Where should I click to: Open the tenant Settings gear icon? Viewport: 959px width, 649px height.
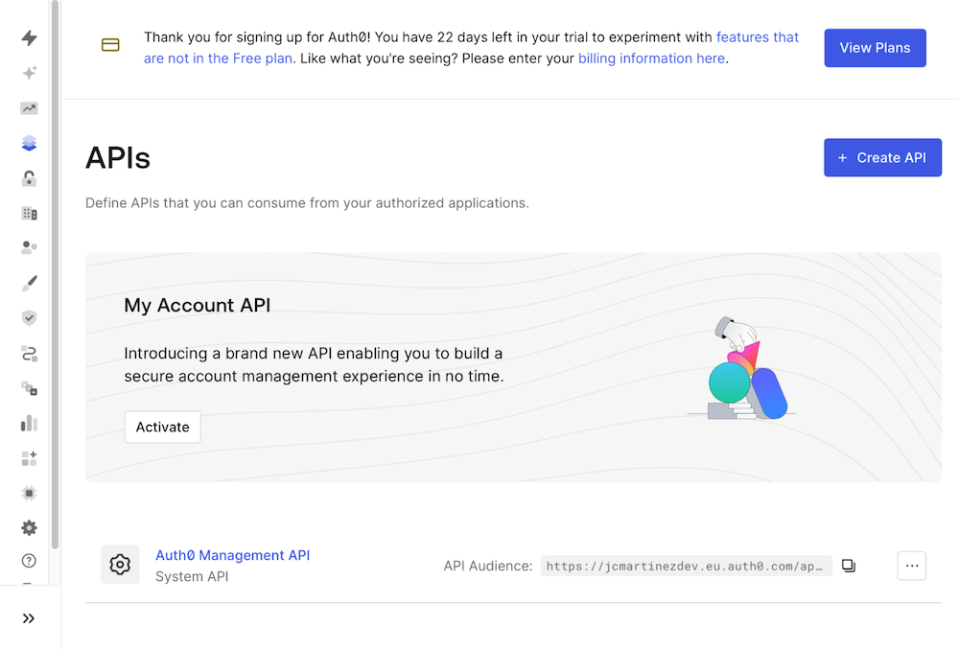pyautogui.click(x=29, y=527)
